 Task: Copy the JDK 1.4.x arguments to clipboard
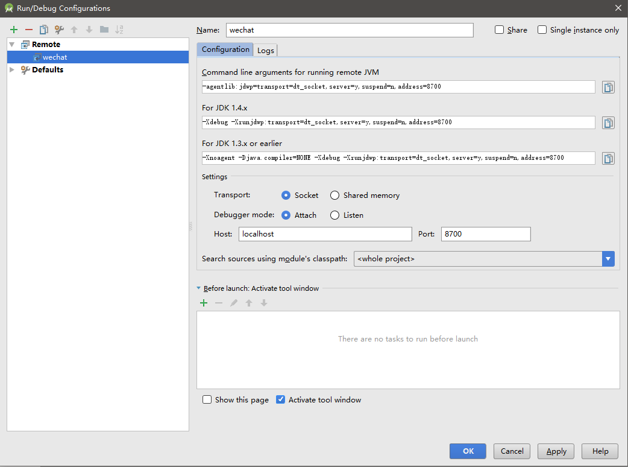tap(608, 123)
